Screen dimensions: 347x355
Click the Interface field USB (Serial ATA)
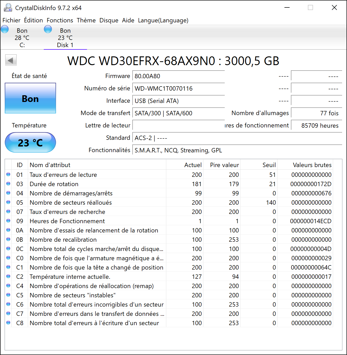pyautogui.click(x=179, y=101)
